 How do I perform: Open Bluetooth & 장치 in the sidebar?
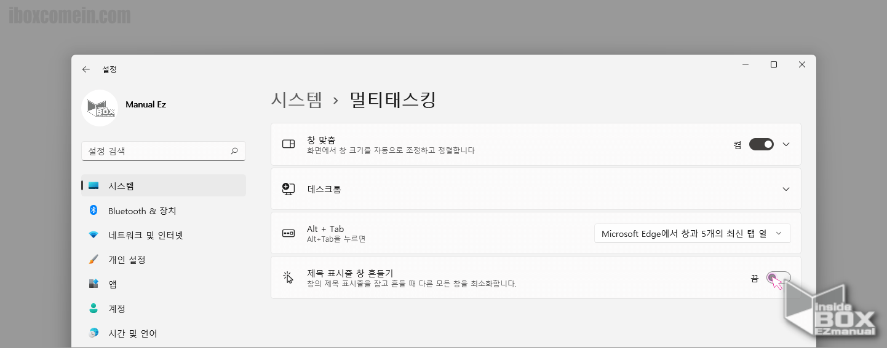point(164,211)
